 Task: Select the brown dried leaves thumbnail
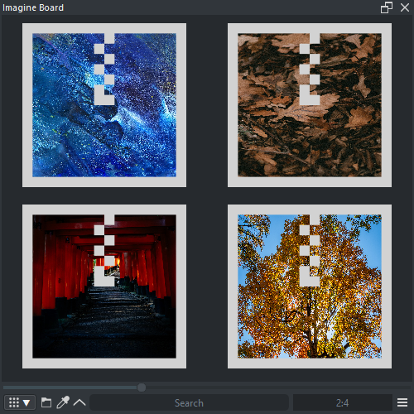tap(310, 105)
